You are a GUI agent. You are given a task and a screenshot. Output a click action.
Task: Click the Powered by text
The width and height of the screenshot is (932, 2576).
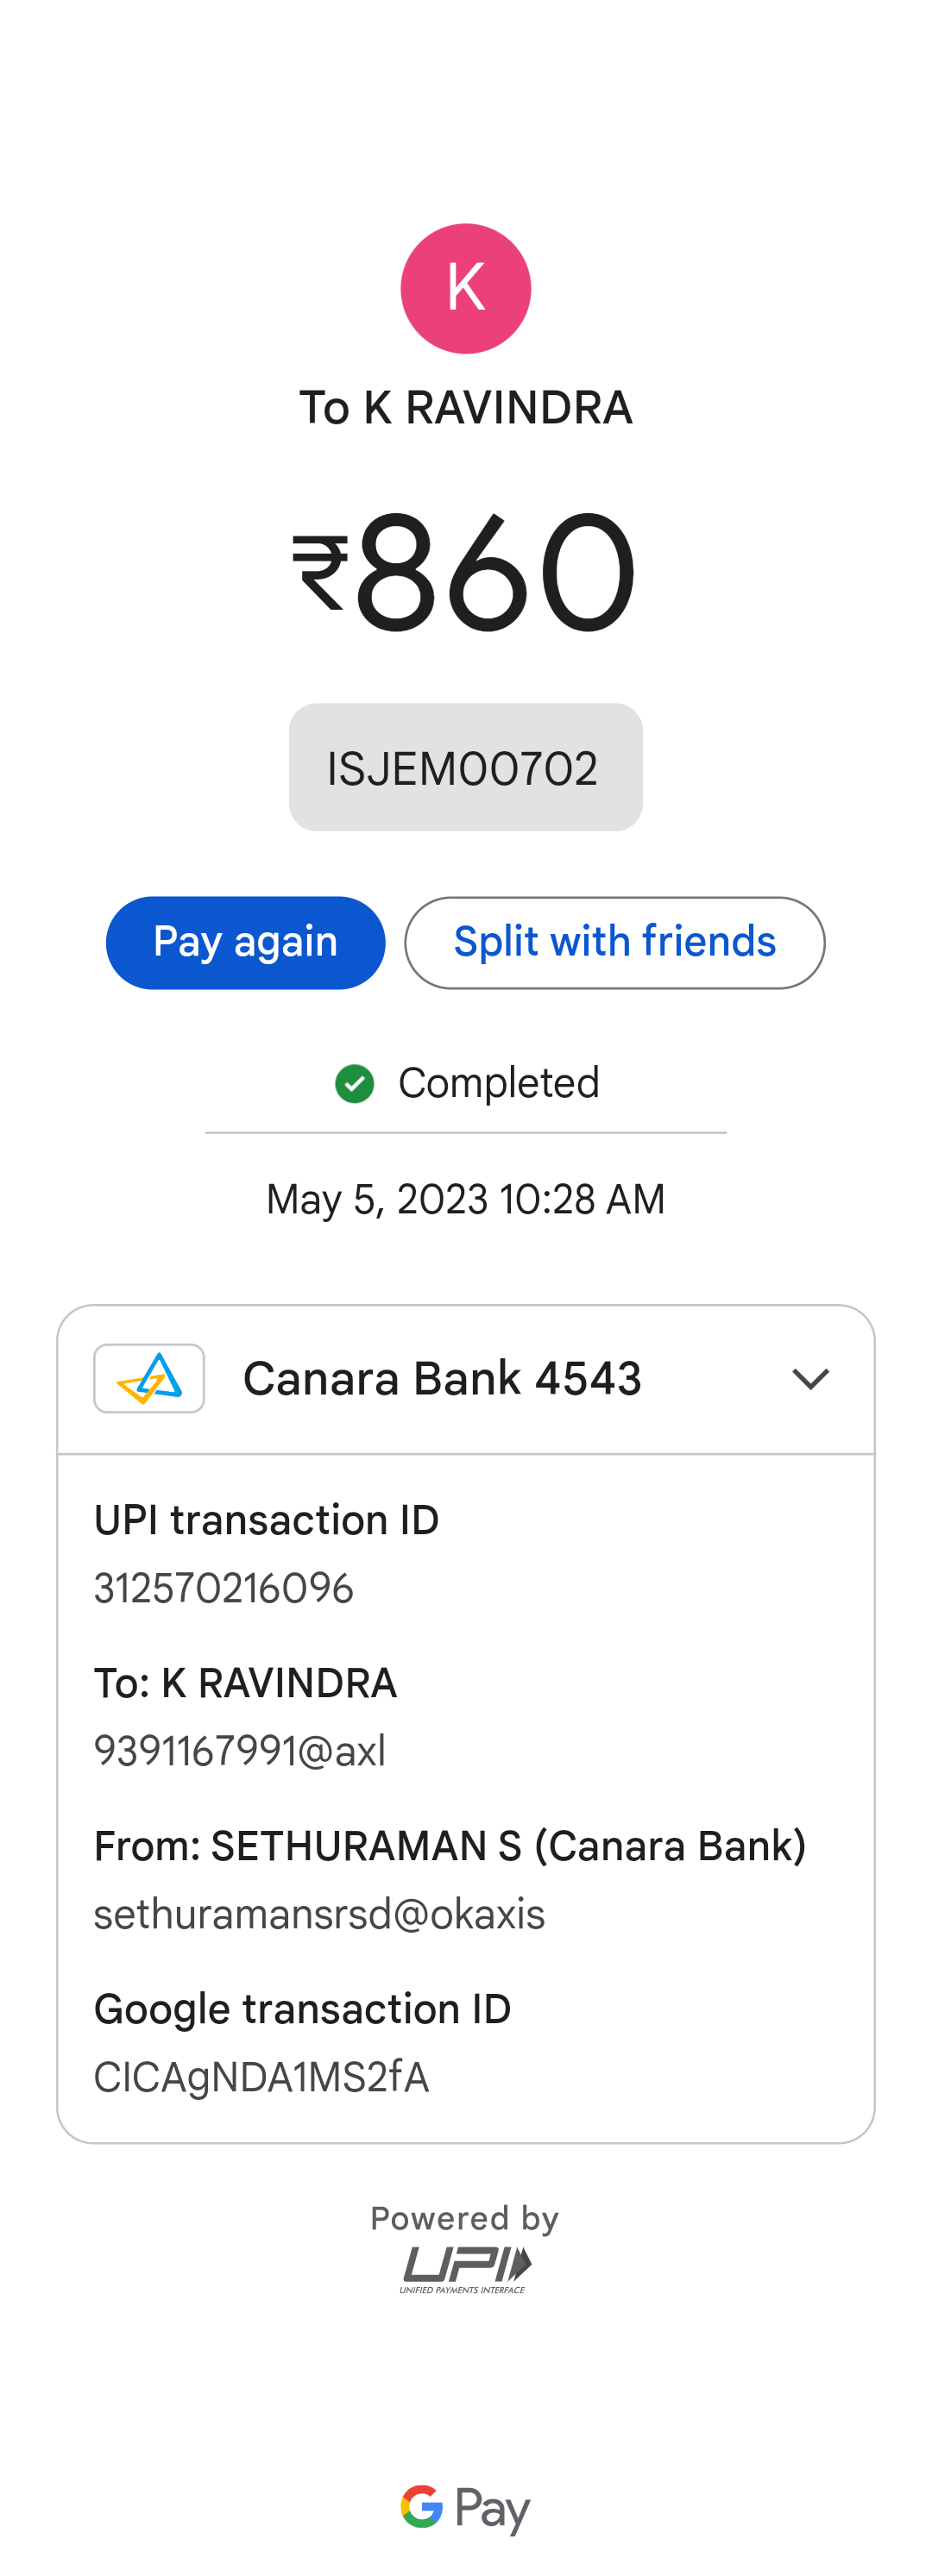(x=465, y=2219)
